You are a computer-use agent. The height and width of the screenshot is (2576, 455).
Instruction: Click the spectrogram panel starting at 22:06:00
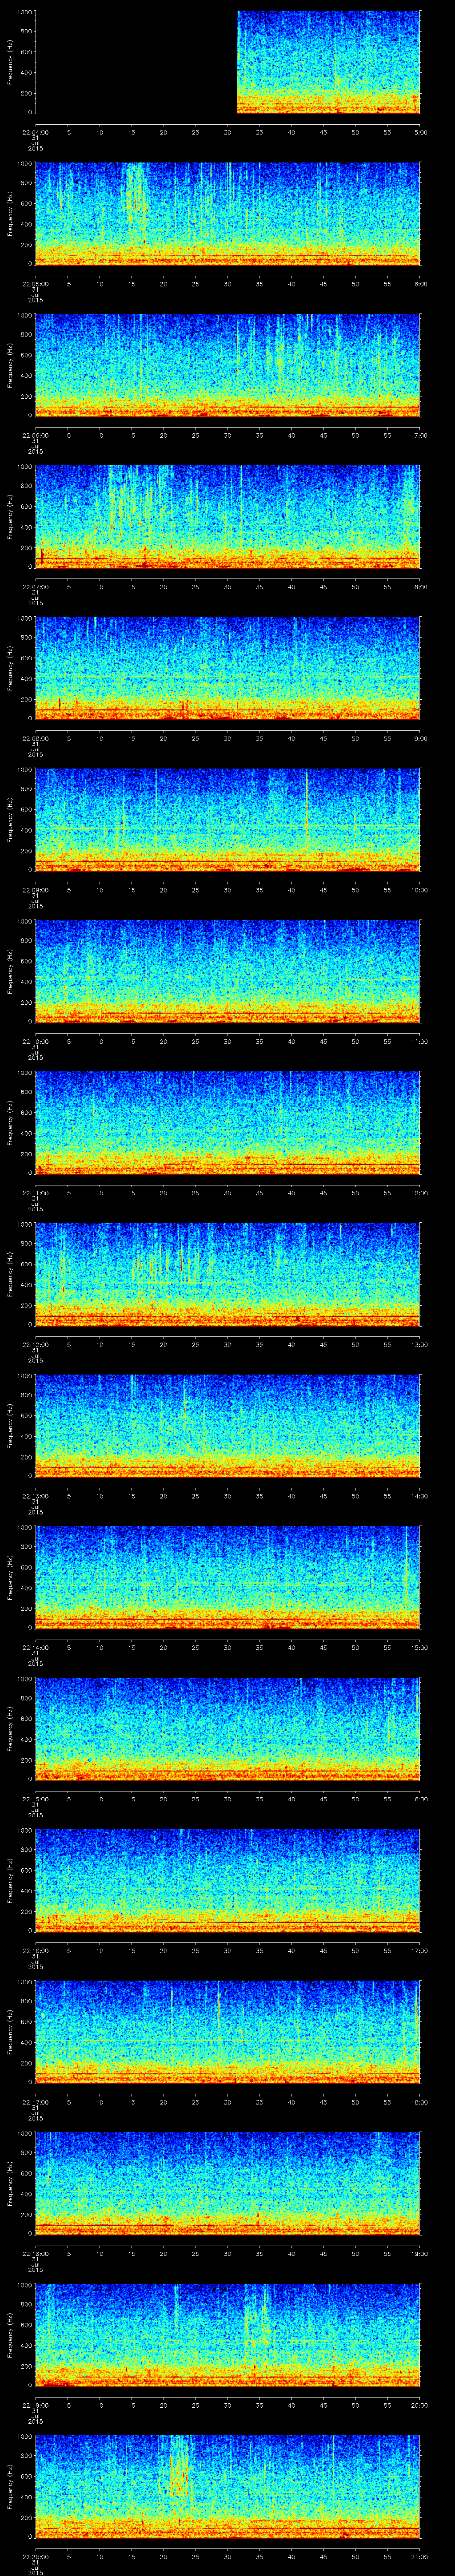click(x=227, y=366)
